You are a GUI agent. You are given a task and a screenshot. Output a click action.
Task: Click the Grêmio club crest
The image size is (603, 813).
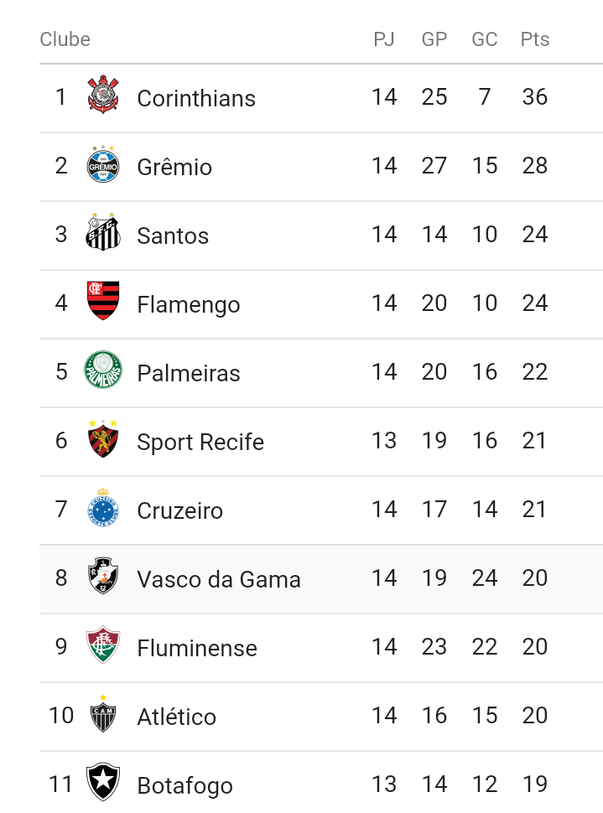[x=103, y=164]
